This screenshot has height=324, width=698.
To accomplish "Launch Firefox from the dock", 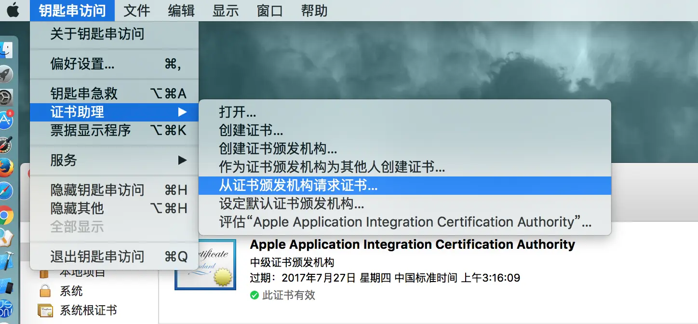I will [x=6, y=168].
